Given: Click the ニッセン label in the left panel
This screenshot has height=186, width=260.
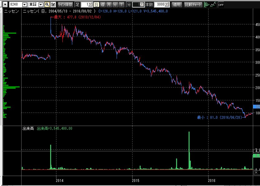Looking at the screenshot, I should 12,11.
